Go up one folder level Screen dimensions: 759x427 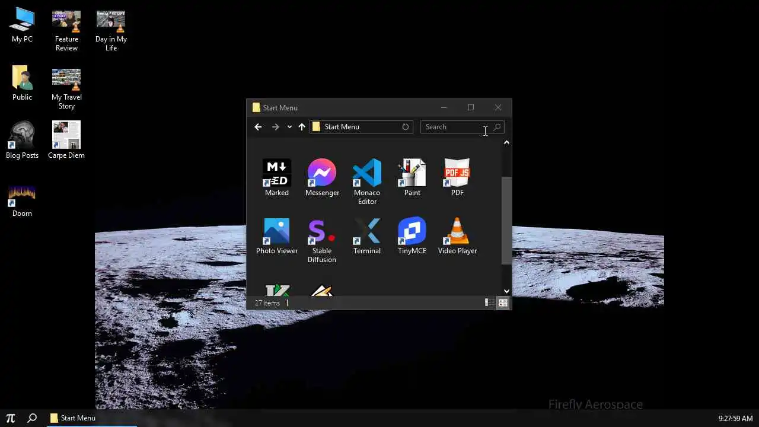coord(302,127)
